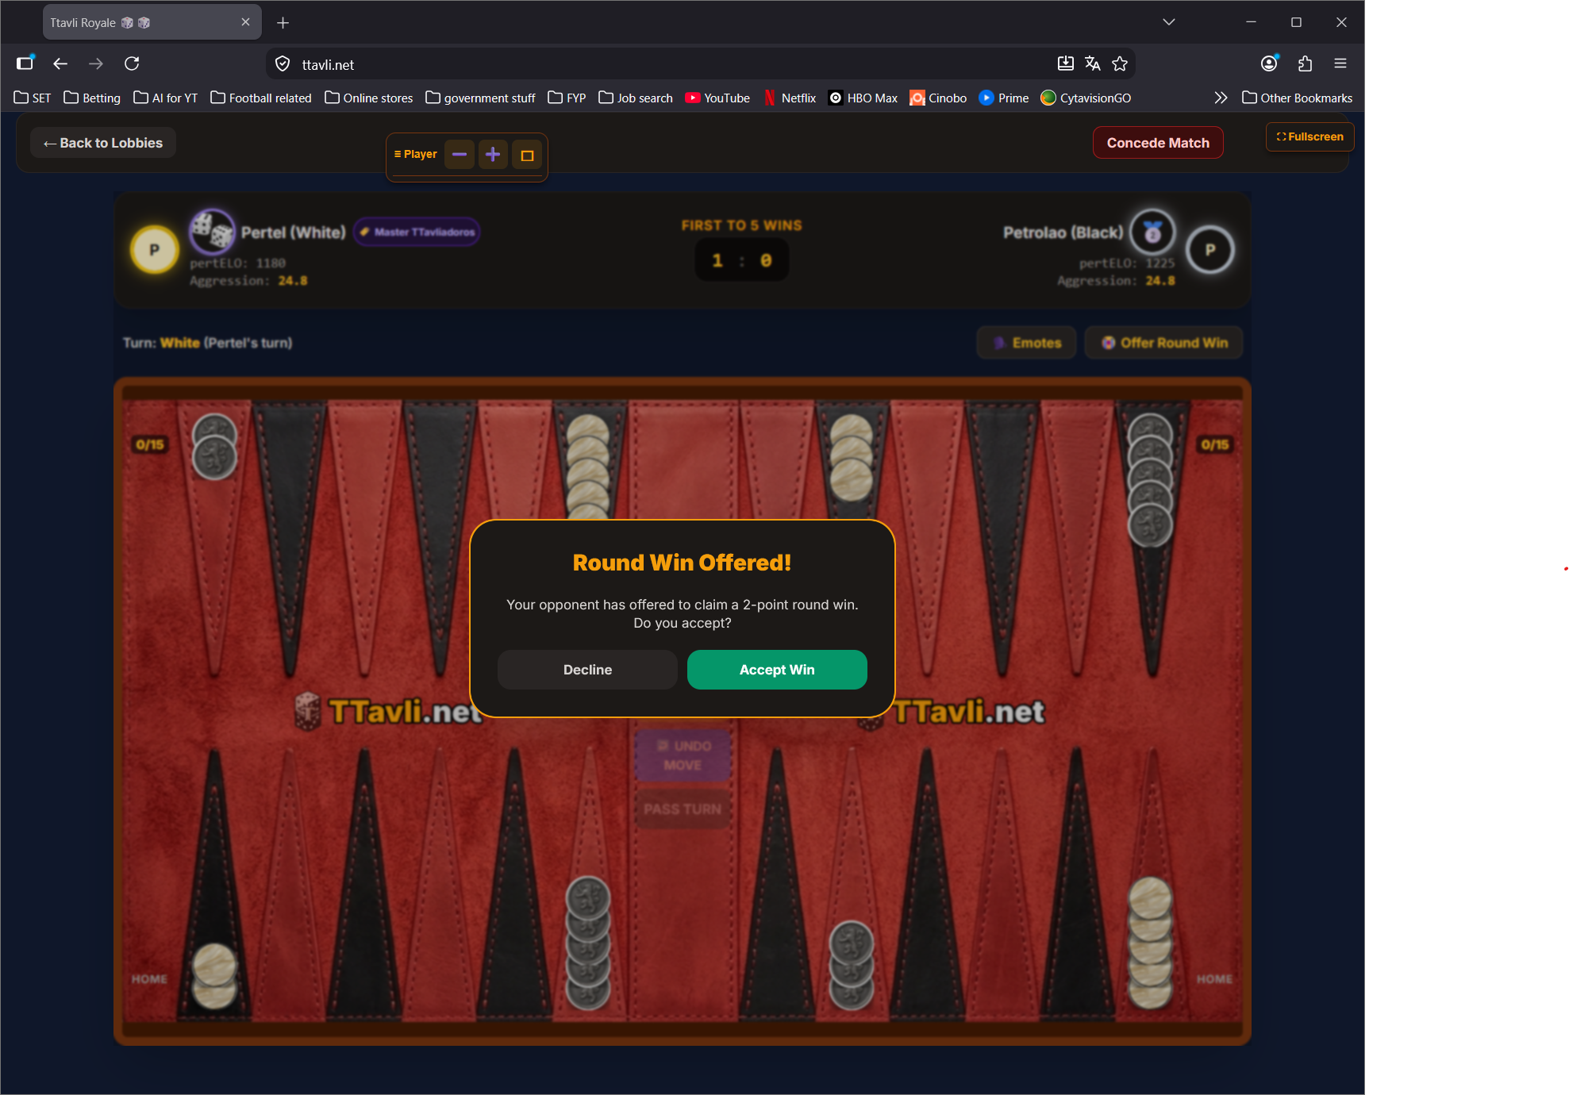Viewport: 1569px width, 1095px height.
Task: Click Pertel's dice avatar
Action: (212, 231)
